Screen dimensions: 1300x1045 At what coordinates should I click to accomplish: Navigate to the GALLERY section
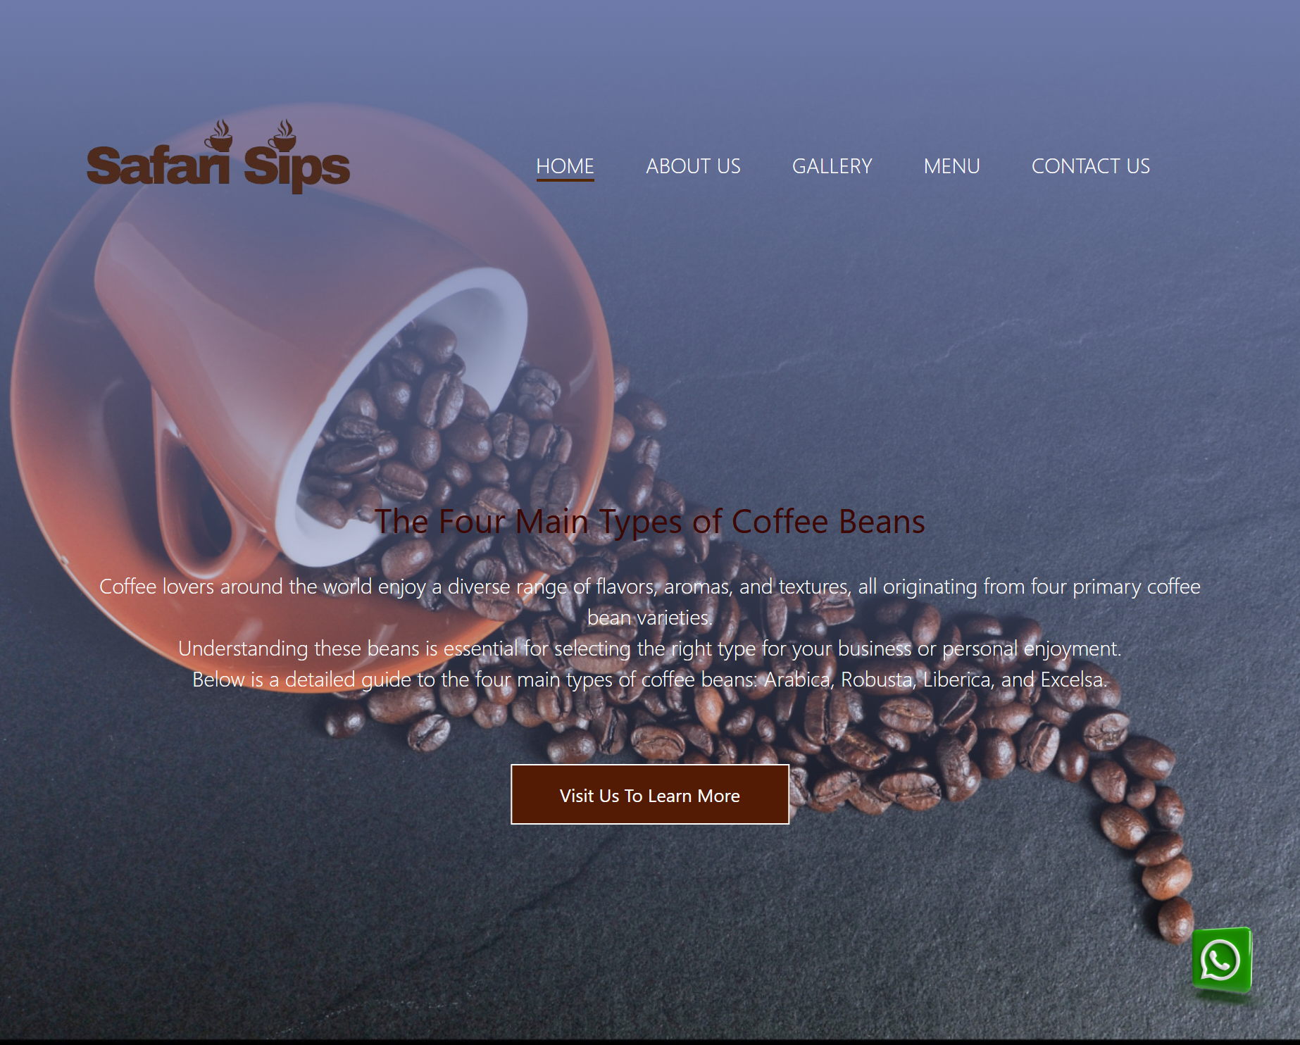tap(832, 166)
